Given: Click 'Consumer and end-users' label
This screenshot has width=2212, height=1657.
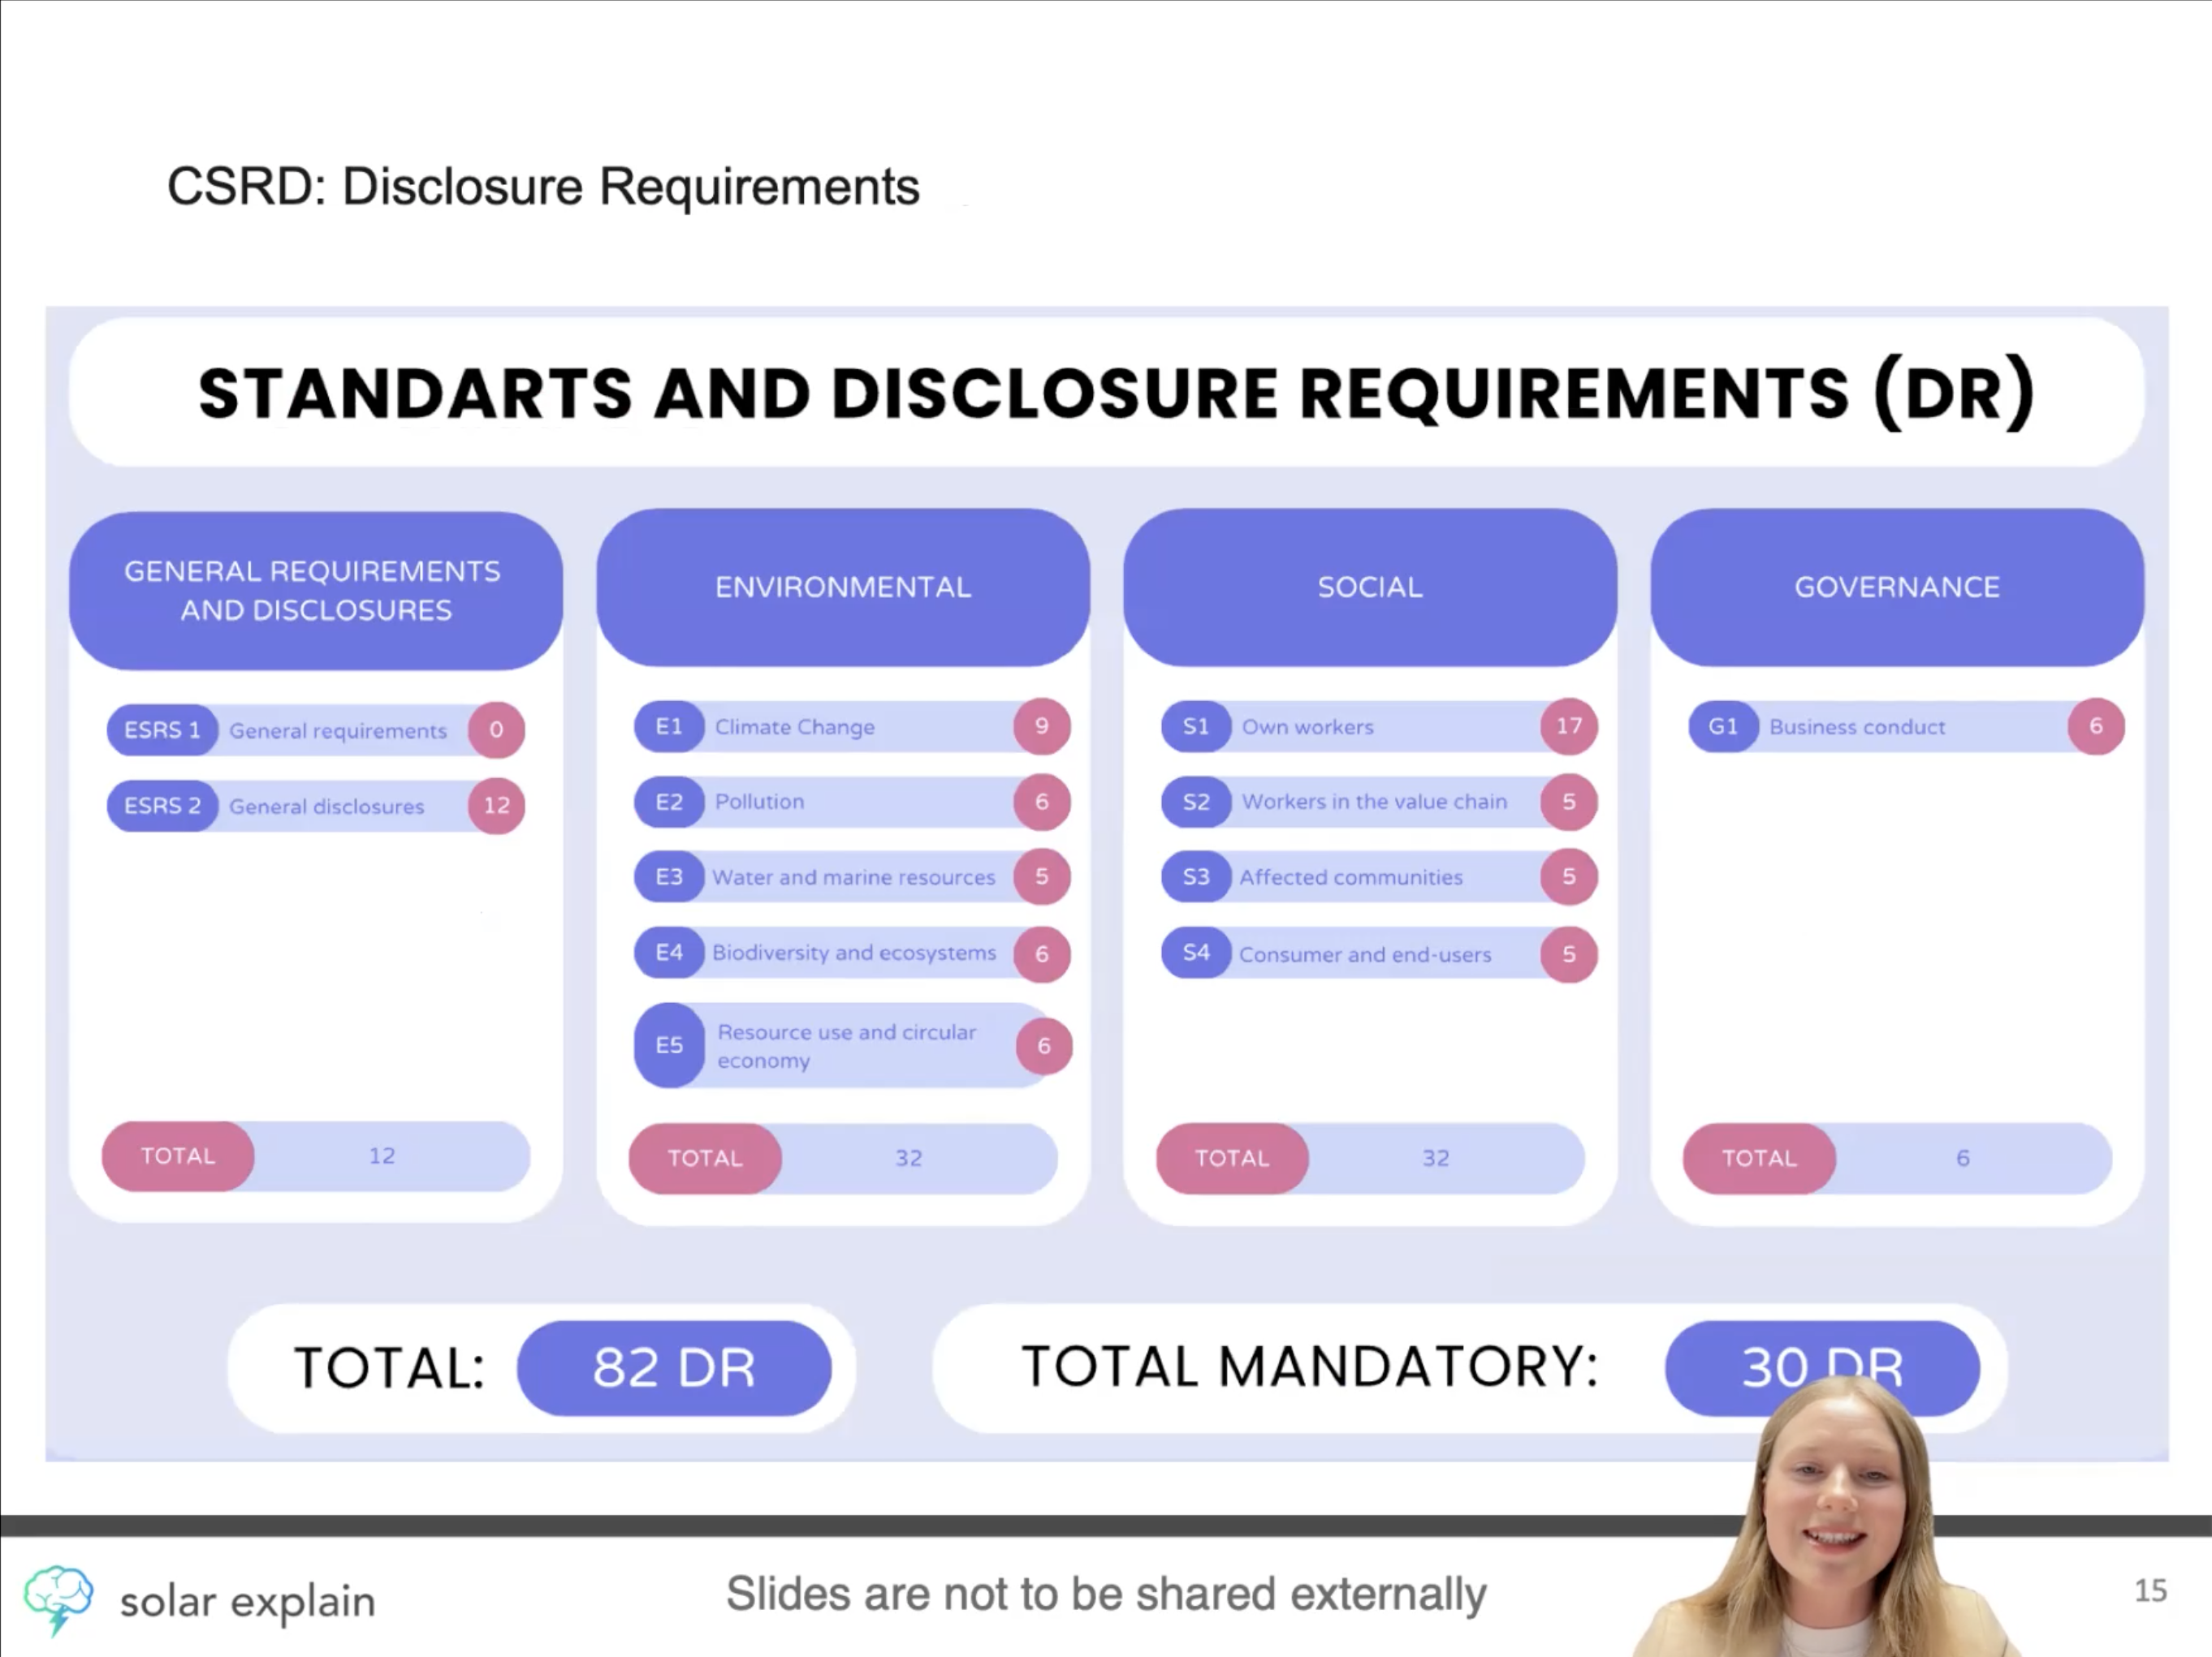Looking at the screenshot, I should tap(1365, 954).
